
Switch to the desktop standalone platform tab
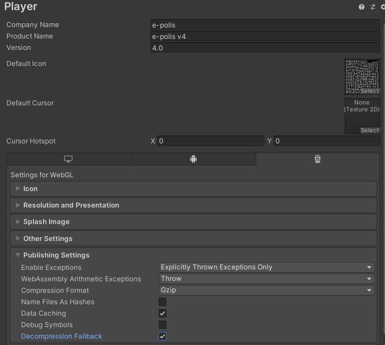69,159
